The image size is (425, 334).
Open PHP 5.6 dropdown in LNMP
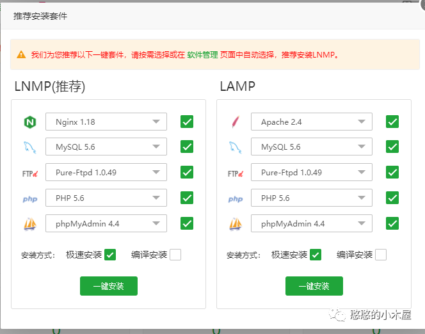click(106, 198)
